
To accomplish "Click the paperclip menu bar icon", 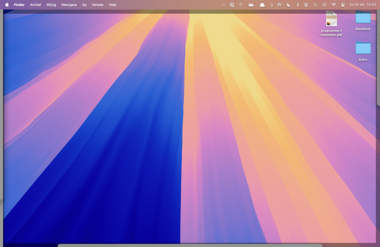I will [271, 5].
